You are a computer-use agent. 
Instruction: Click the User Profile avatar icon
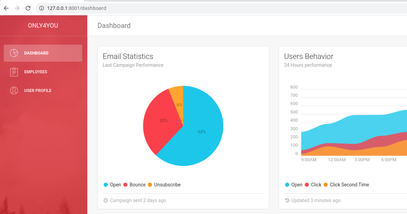tap(14, 91)
